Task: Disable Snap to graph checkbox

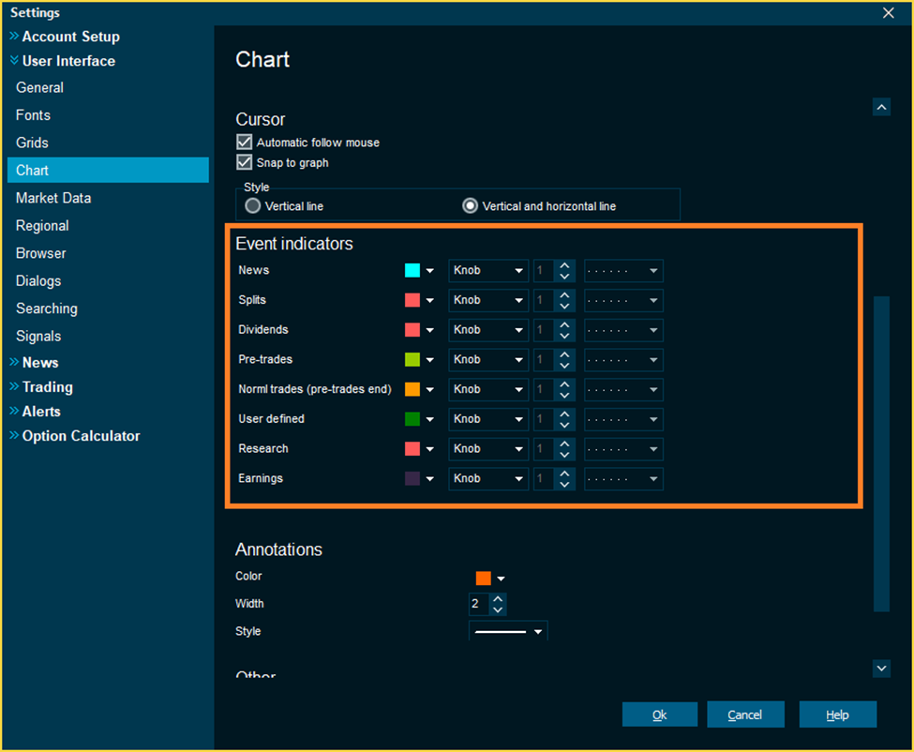Action: tap(245, 162)
